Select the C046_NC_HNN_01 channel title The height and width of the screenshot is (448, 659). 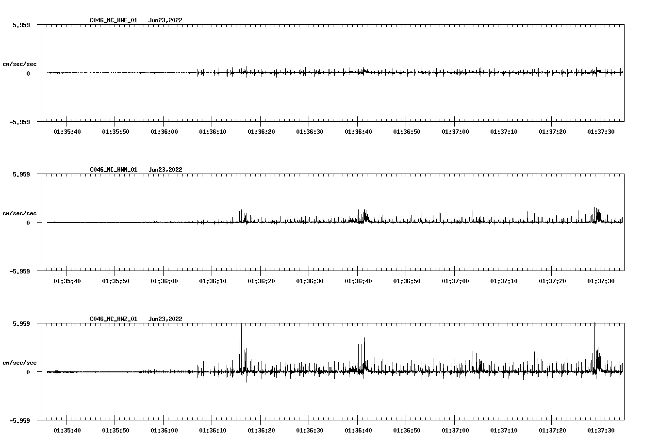[114, 170]
